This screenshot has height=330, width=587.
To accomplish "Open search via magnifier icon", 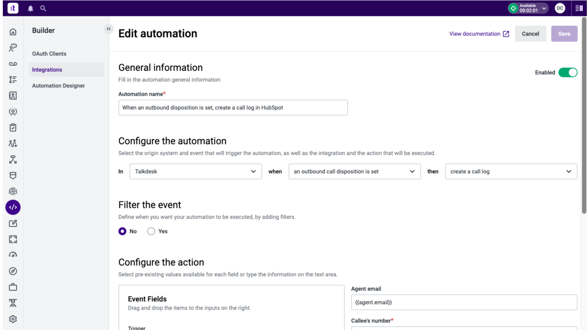I will (x=43, y=8).
